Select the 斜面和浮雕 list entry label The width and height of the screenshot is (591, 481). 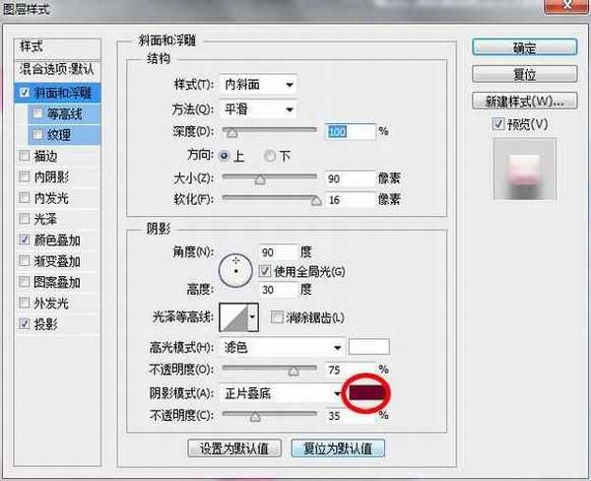[x=63, y=93]
